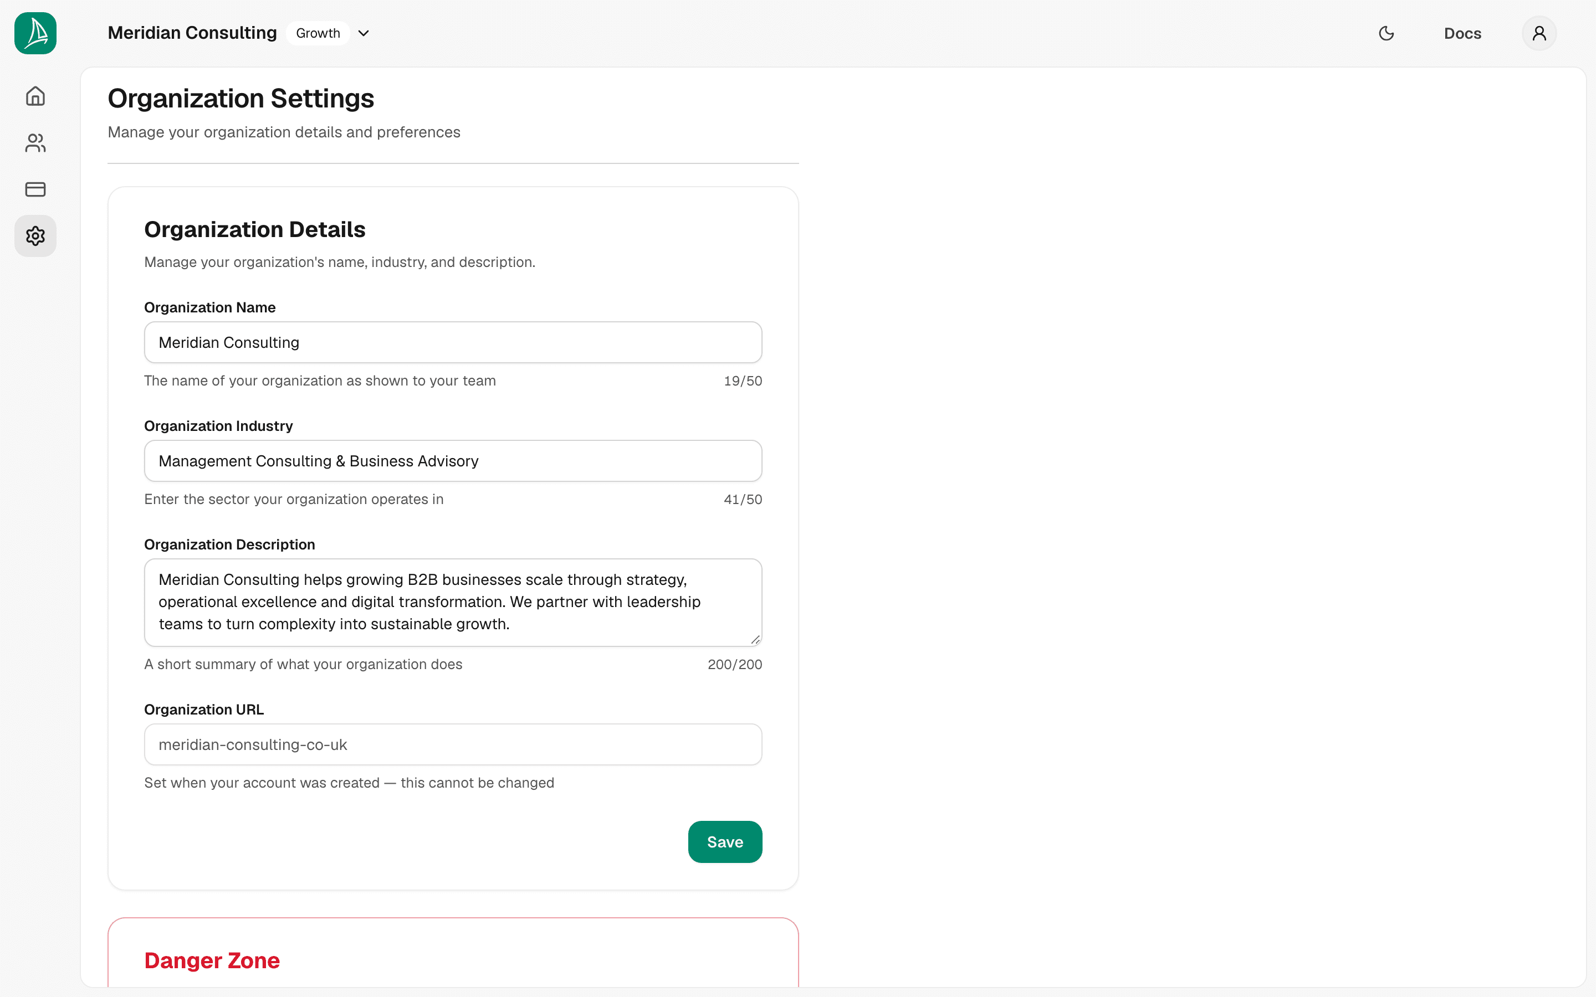
Task: Click 'Manage your organization details and preferences' subtitle
Action: pyautogui.click(x=284, y=132)
